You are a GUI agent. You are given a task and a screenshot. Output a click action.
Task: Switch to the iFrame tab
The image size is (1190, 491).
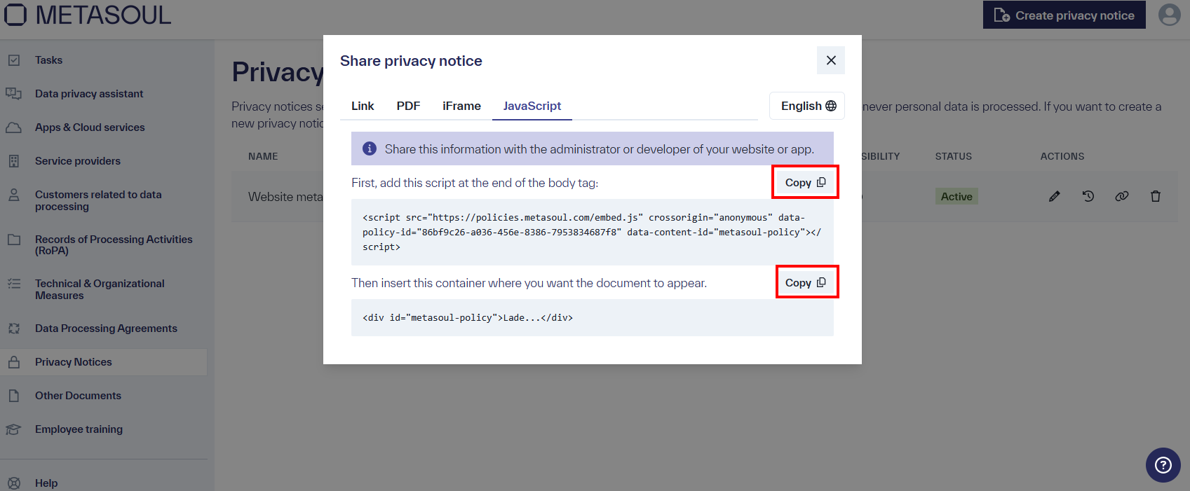click(x=461, y=106)
